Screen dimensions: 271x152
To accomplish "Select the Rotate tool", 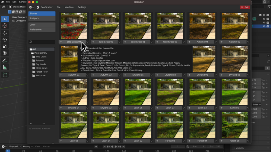I will [5, 40].
